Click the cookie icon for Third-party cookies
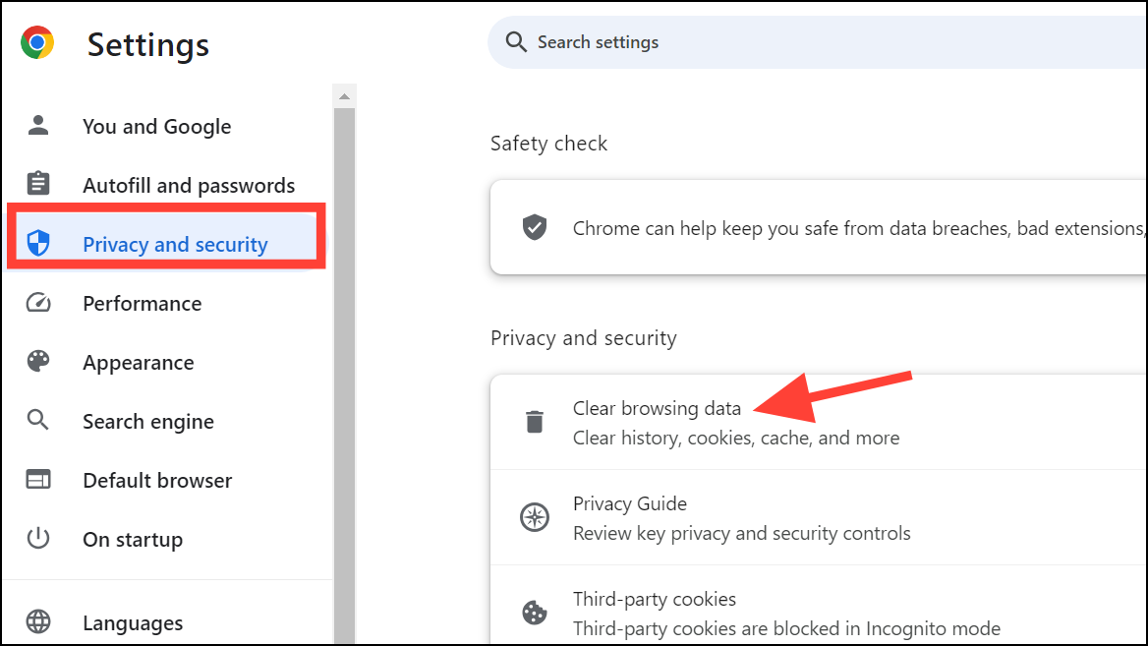Screen dimensions: 1148x646 (x=534, y=612)
